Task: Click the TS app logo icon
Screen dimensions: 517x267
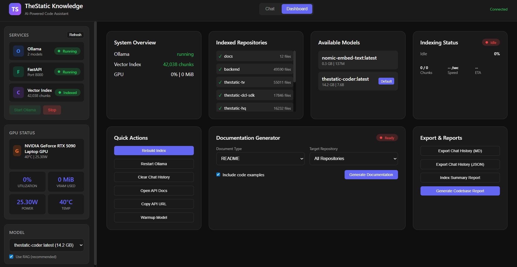Action: coord(15,9)
